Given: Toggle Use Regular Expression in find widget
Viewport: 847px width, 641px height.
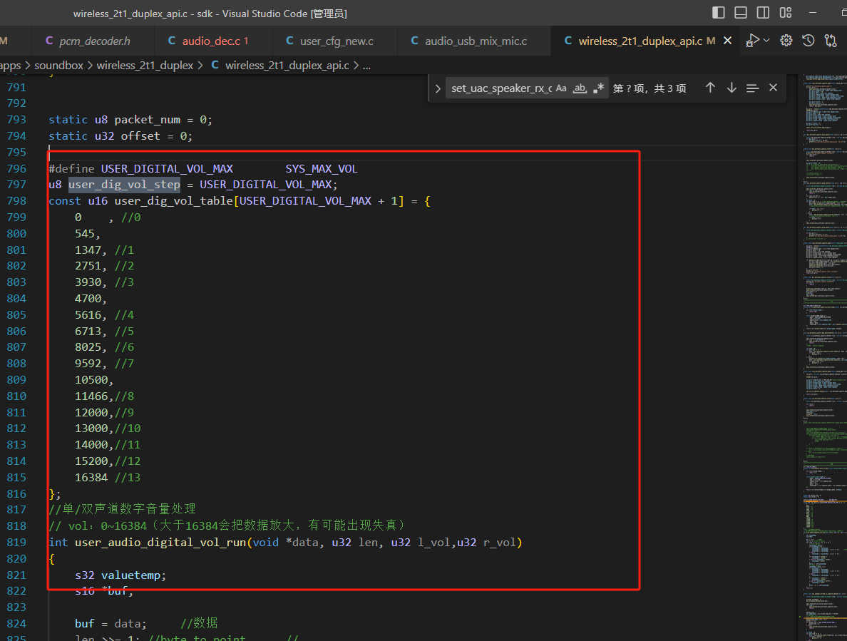Looking at the screenshot, I should click(x=598, y=88).
